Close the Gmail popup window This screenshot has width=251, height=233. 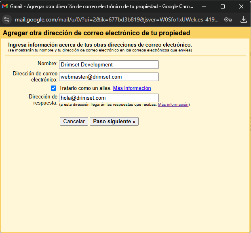click(x=241, y=6)
